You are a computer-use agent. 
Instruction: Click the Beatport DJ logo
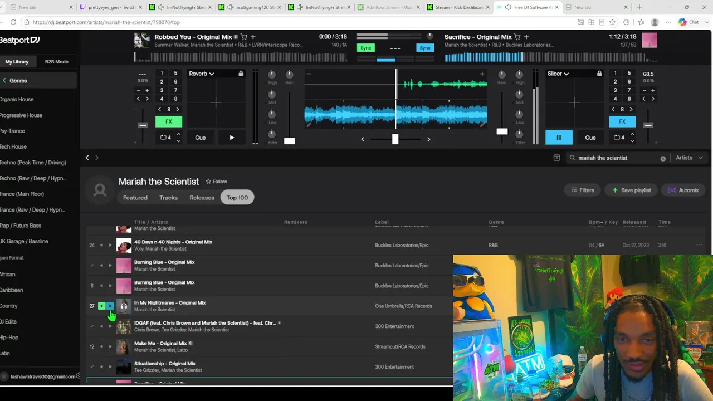19,40
